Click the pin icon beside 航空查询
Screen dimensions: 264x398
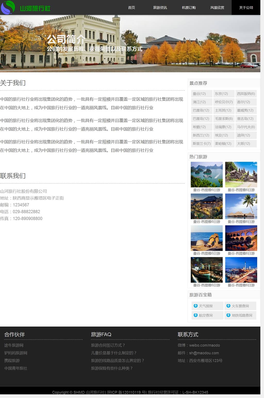(195, 315)
